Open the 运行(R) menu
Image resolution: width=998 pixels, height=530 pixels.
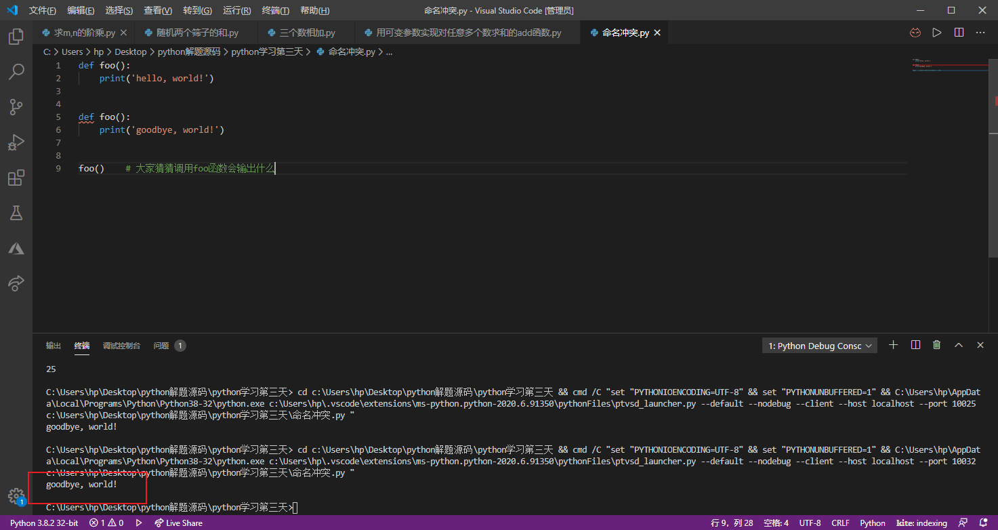pos(236,10)
